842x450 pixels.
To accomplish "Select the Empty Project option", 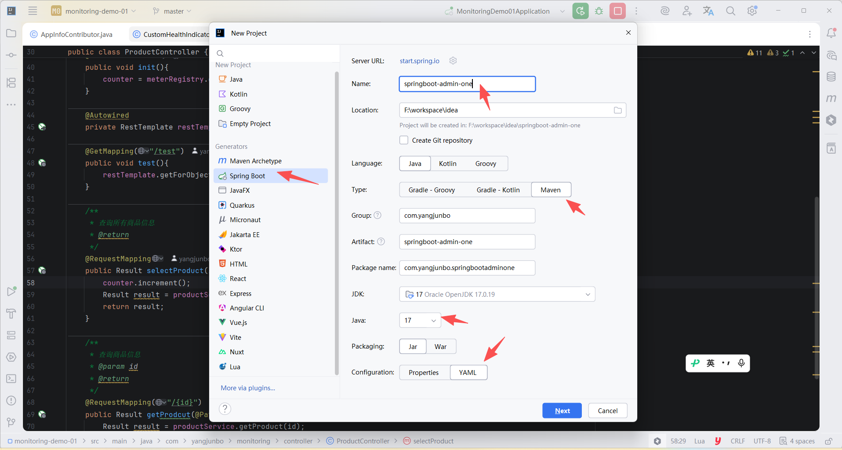I will click(271, 123).
